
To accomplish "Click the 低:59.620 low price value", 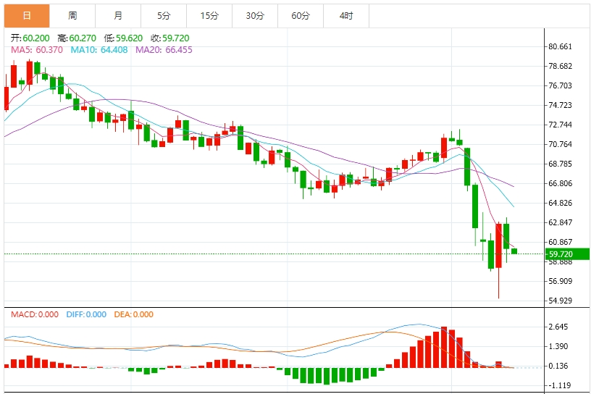I will point(123,38).
